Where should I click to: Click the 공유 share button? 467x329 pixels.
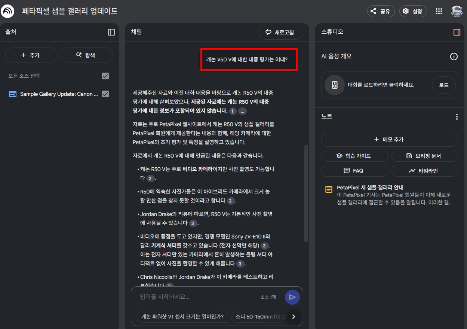point(381,11)
